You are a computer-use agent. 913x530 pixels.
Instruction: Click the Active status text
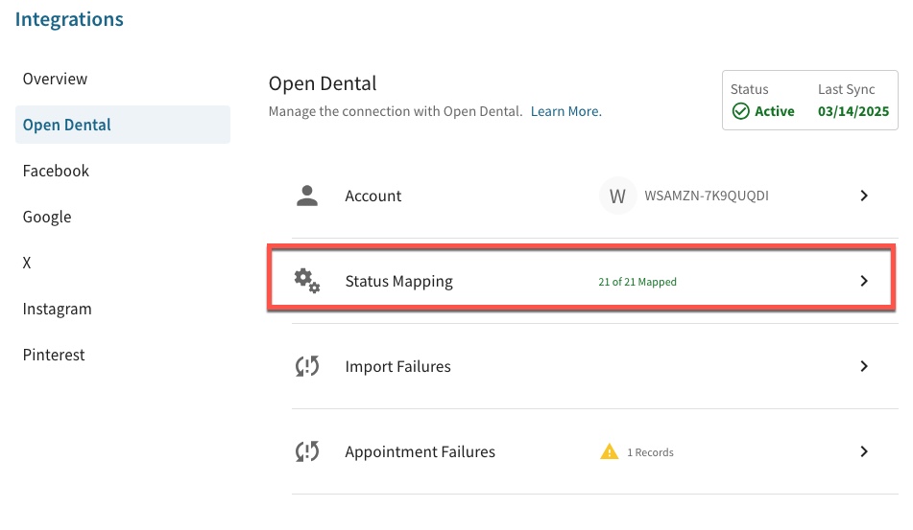[775, 111]
